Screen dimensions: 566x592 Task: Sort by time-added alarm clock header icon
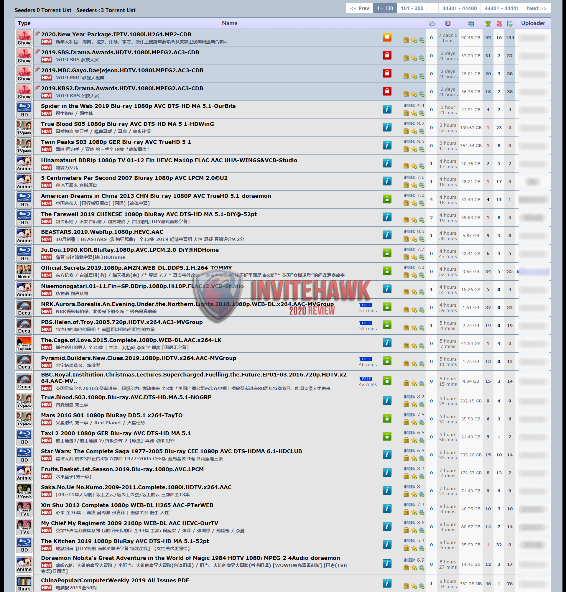pos(448,23)
